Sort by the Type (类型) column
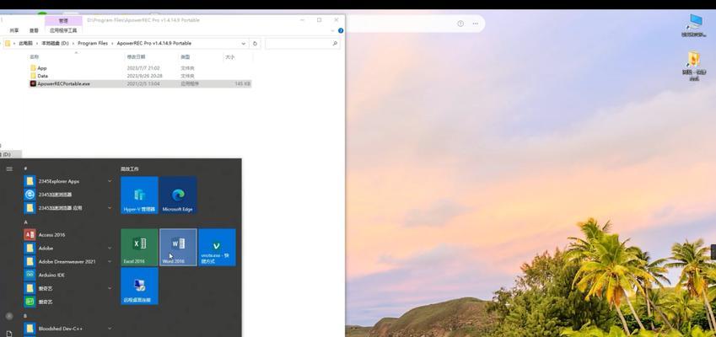 pyautogui.click(x=185, y=57)
